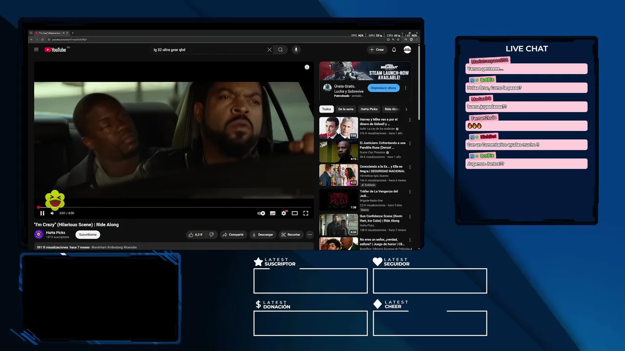625x351 pixels.
Task: Click Suscribirme button
Action: pyautogui.click(x=88, y=234)
